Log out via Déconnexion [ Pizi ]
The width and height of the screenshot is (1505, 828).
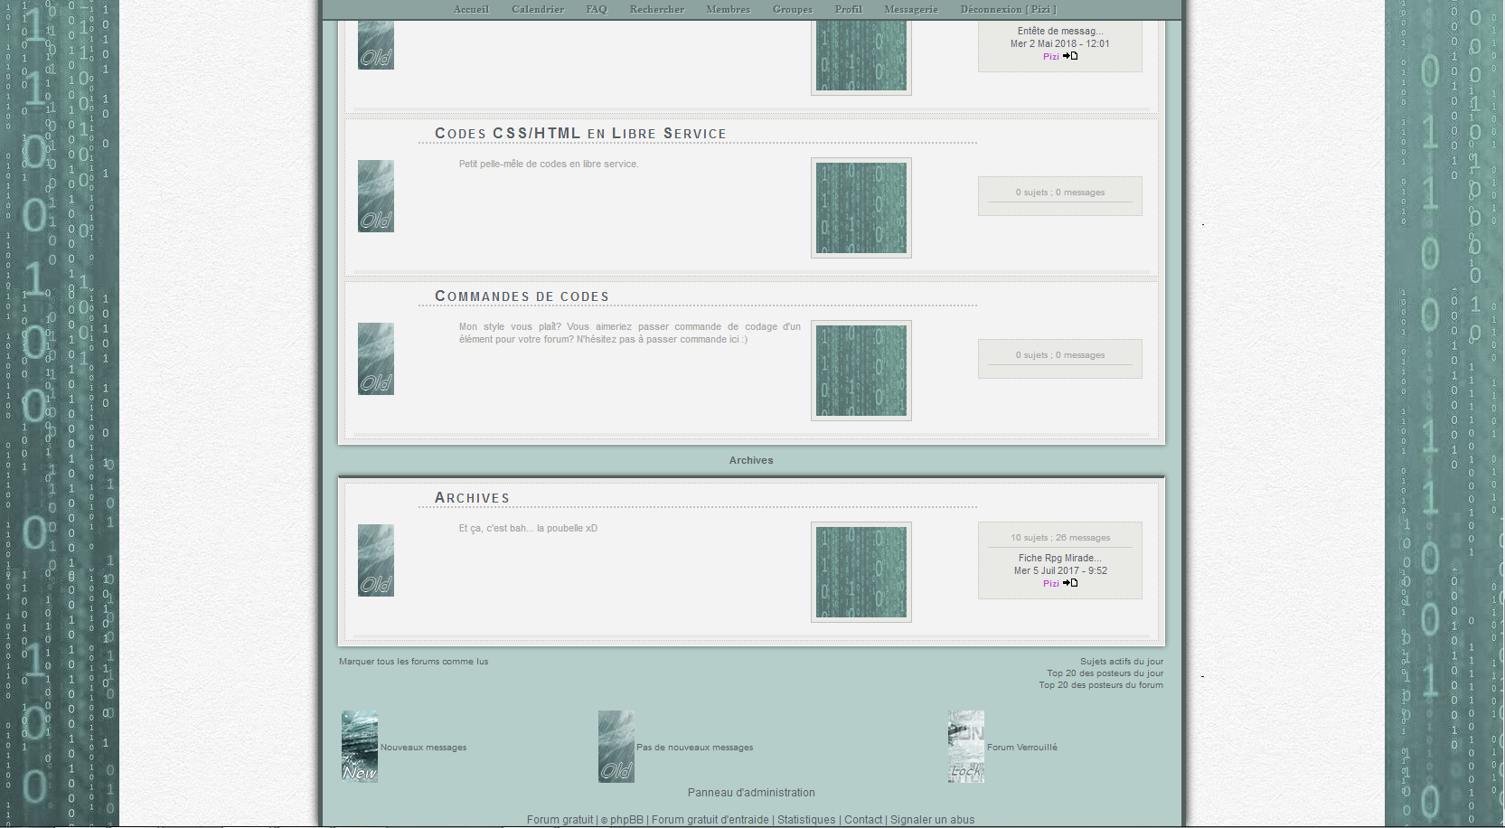click(1008, 9)
